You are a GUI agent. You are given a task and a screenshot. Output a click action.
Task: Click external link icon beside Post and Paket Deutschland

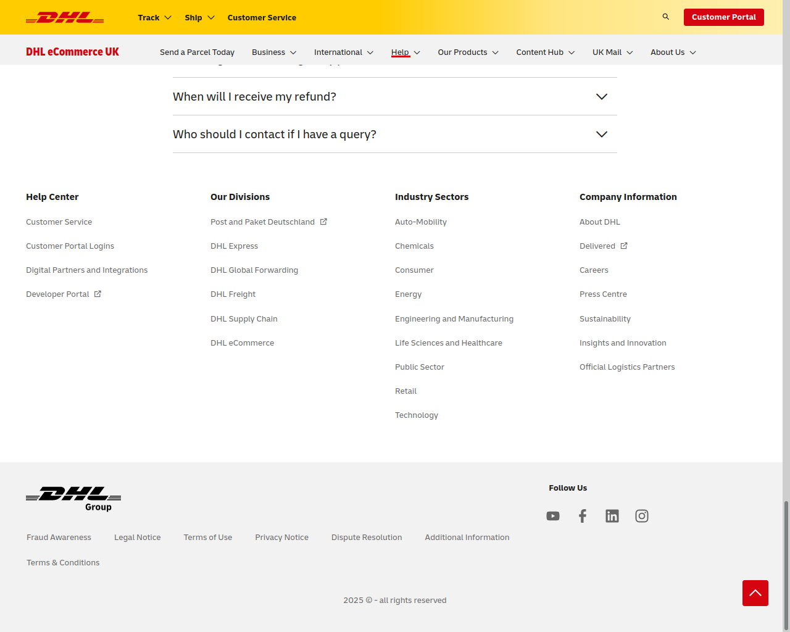[323, 222]
